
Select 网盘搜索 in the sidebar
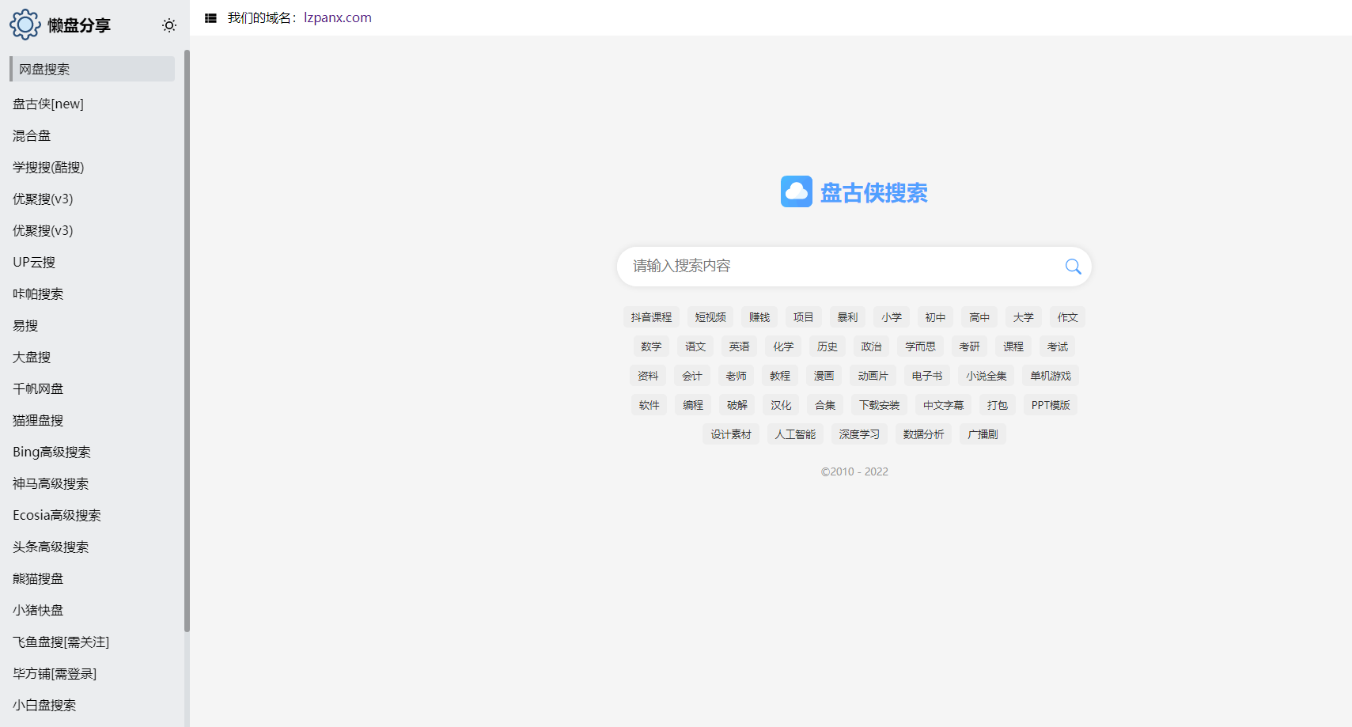pos(92,69)
